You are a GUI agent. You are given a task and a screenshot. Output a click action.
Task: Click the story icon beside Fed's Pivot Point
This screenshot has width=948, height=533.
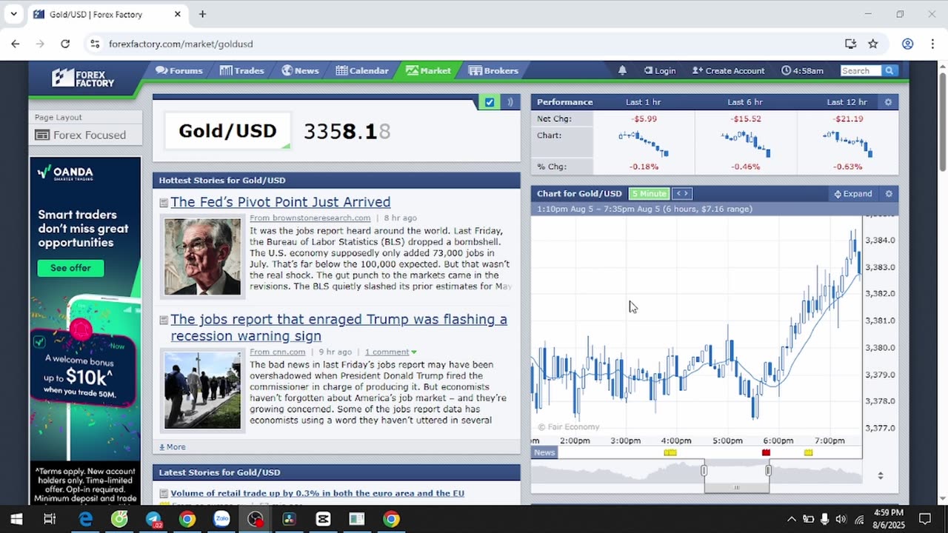click(164, 203)
